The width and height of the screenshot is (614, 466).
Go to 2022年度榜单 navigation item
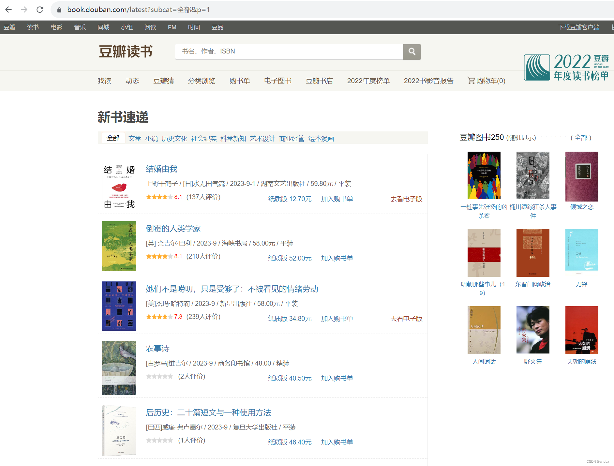coord(368,81)
